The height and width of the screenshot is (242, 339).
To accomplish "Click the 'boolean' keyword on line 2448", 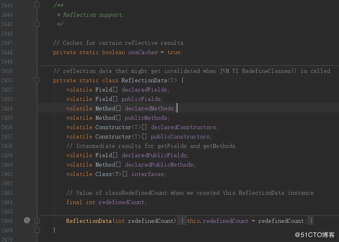I will tap(113, 53).
